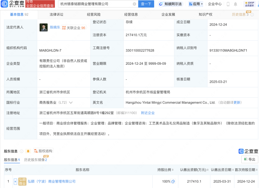Open the Qcc.com home logo
Image resolution: width=259 pixels, height=188 pixels.
pyautogui.click(x=13, y=4)
